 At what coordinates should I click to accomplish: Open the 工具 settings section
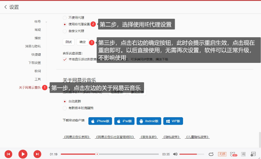(38, 79)
